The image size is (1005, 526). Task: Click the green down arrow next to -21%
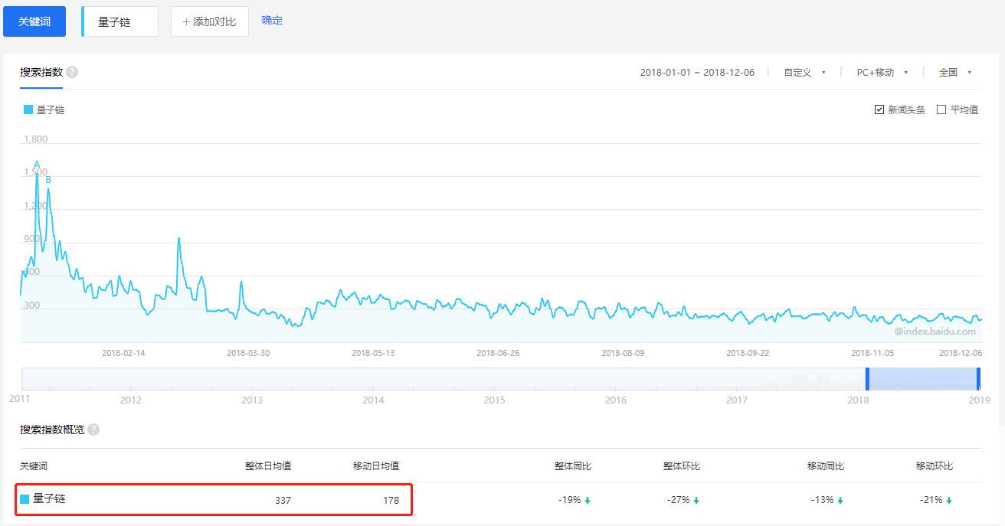click(948, 501)
